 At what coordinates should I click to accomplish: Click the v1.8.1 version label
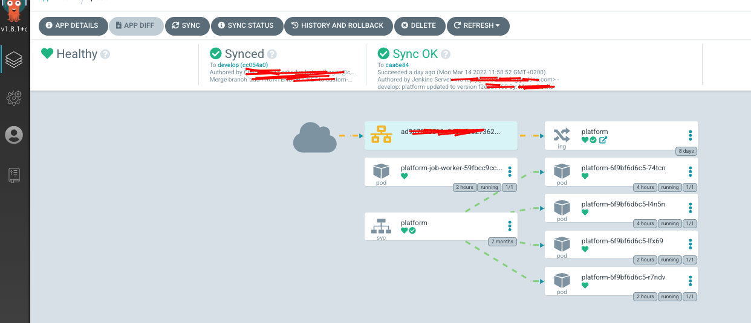point(14,29)
